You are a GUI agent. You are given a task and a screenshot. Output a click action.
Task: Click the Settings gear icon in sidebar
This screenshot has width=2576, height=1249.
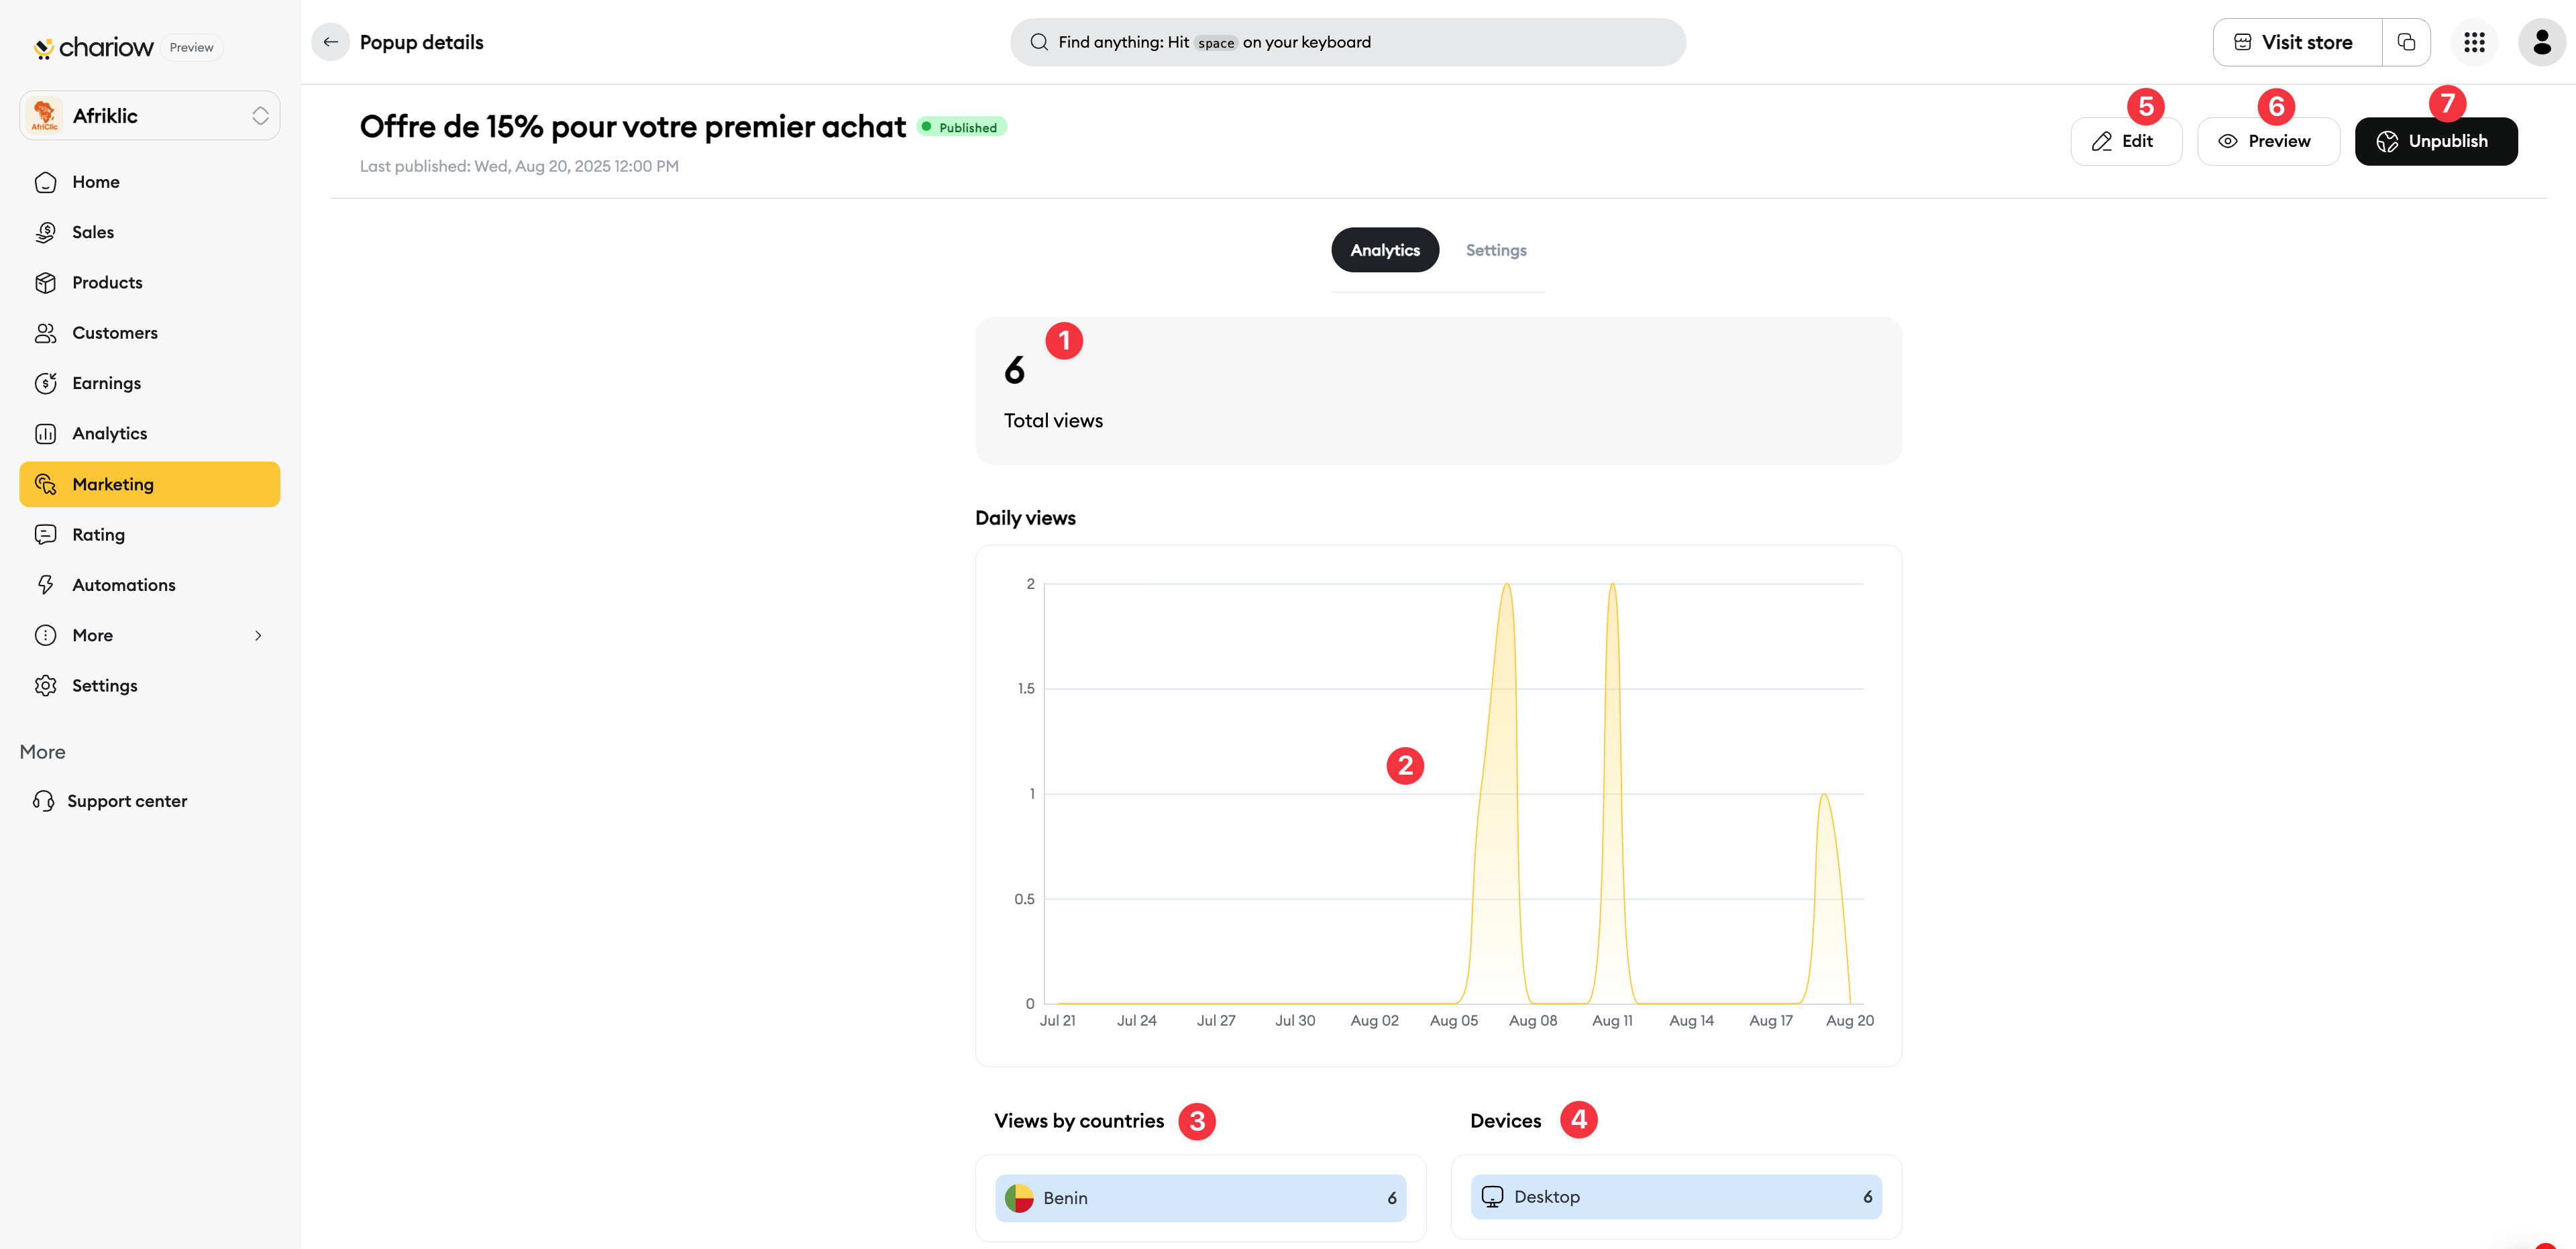pos(45,685)
